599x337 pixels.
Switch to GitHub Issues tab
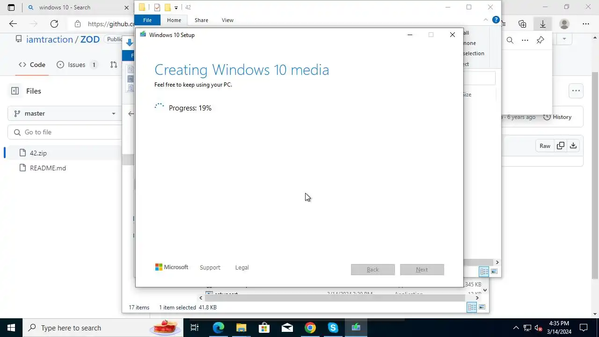pos(77,65)
